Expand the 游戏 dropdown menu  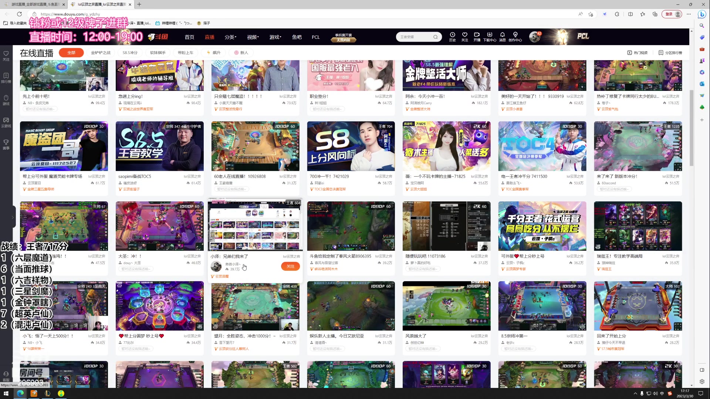(x=275, y=37)
